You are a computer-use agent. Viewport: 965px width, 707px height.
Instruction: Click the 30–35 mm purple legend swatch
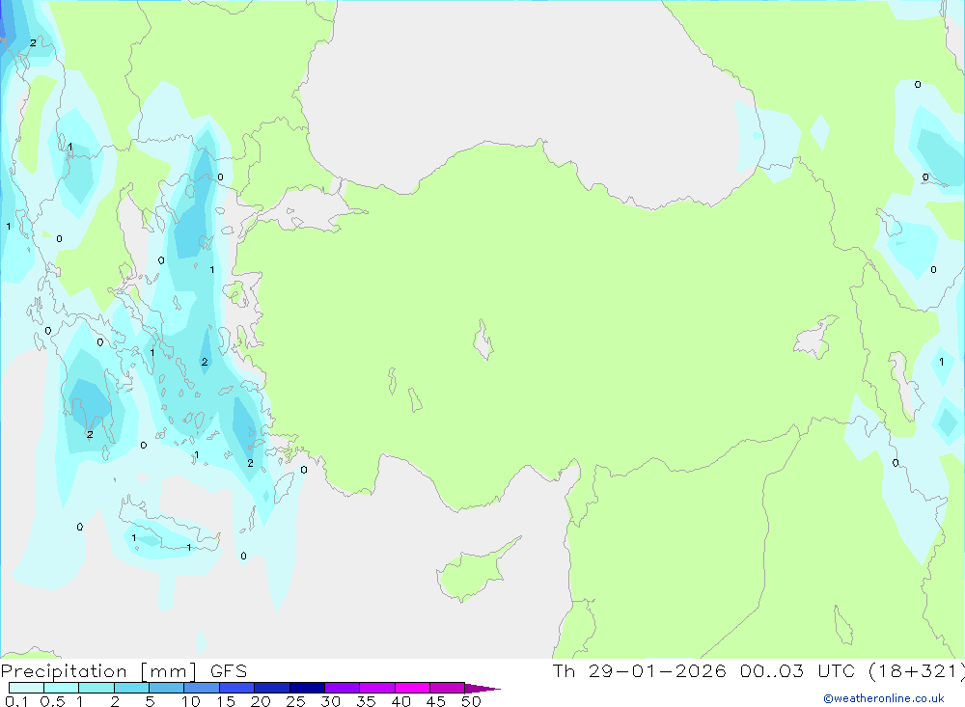coord(343,688)
